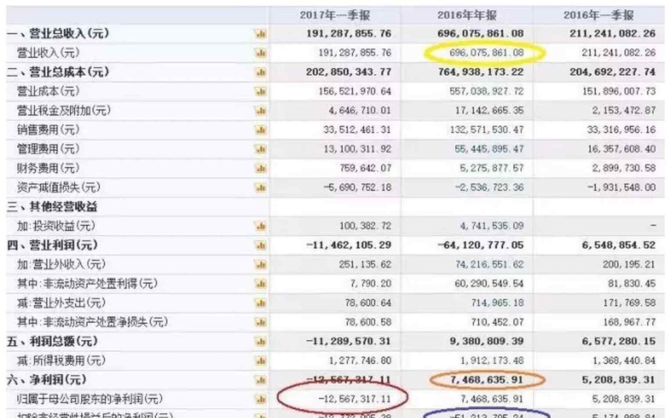Click the 营业总成本(元) row label
The image size is (670, 418).
pyautogui.click(x=58, y=72)
